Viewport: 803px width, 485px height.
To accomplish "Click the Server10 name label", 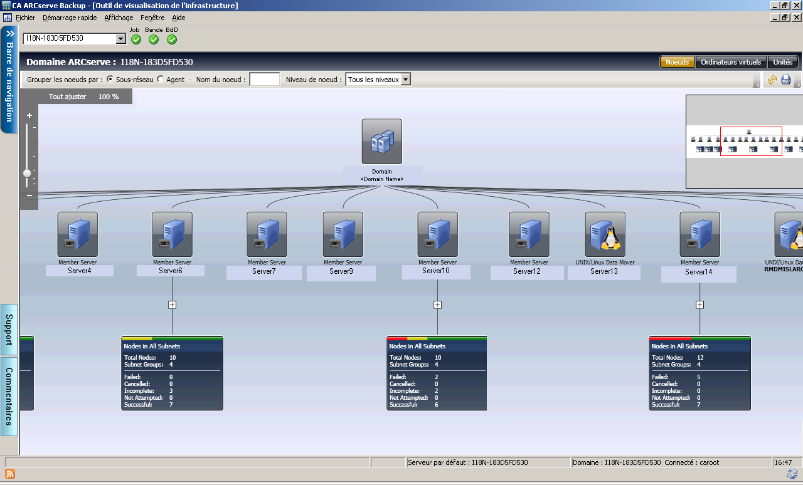I will pyautogui.click(x=436, y=271).
